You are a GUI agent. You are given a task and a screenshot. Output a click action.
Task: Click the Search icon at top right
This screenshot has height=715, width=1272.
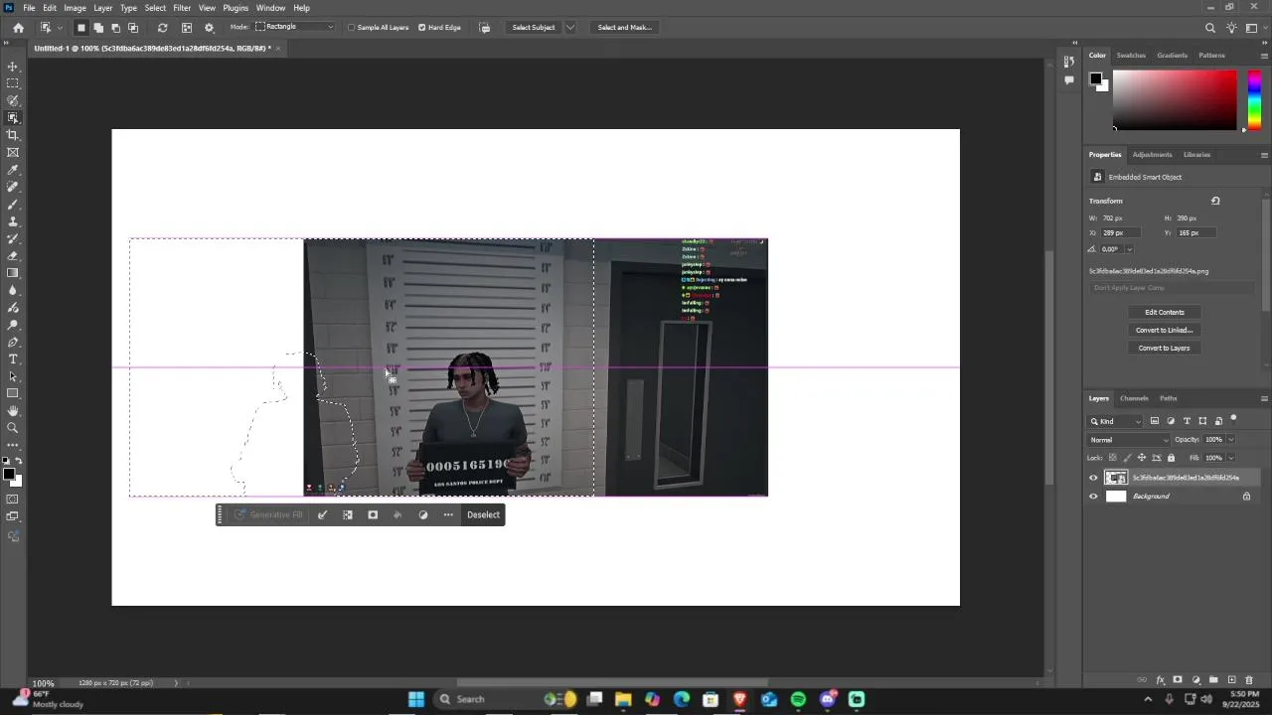pyautogui.click(x=1209, y=28)
